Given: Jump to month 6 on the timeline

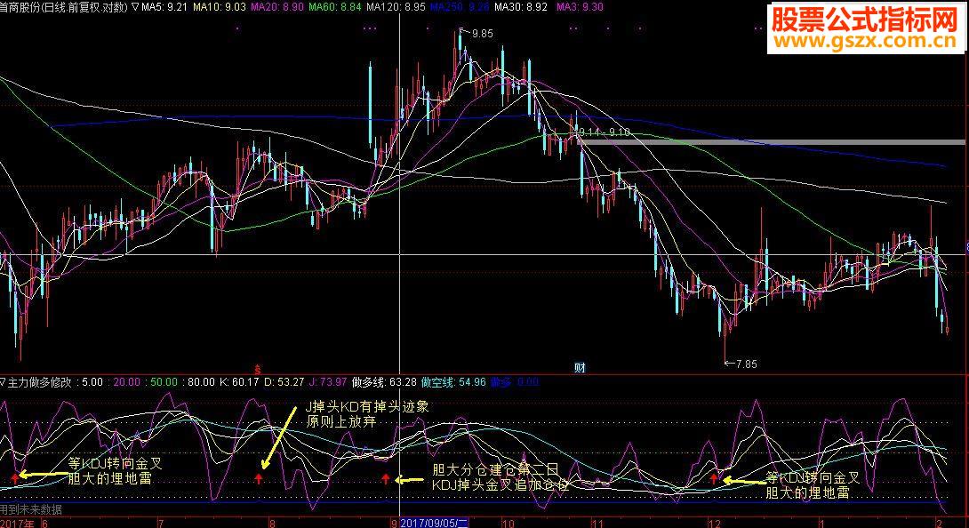Looking at the screenshot, I should tap(44, 523).
